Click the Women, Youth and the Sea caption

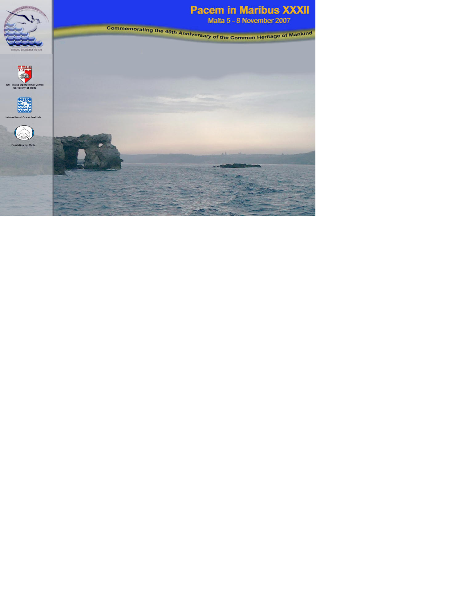coord(26,50)
